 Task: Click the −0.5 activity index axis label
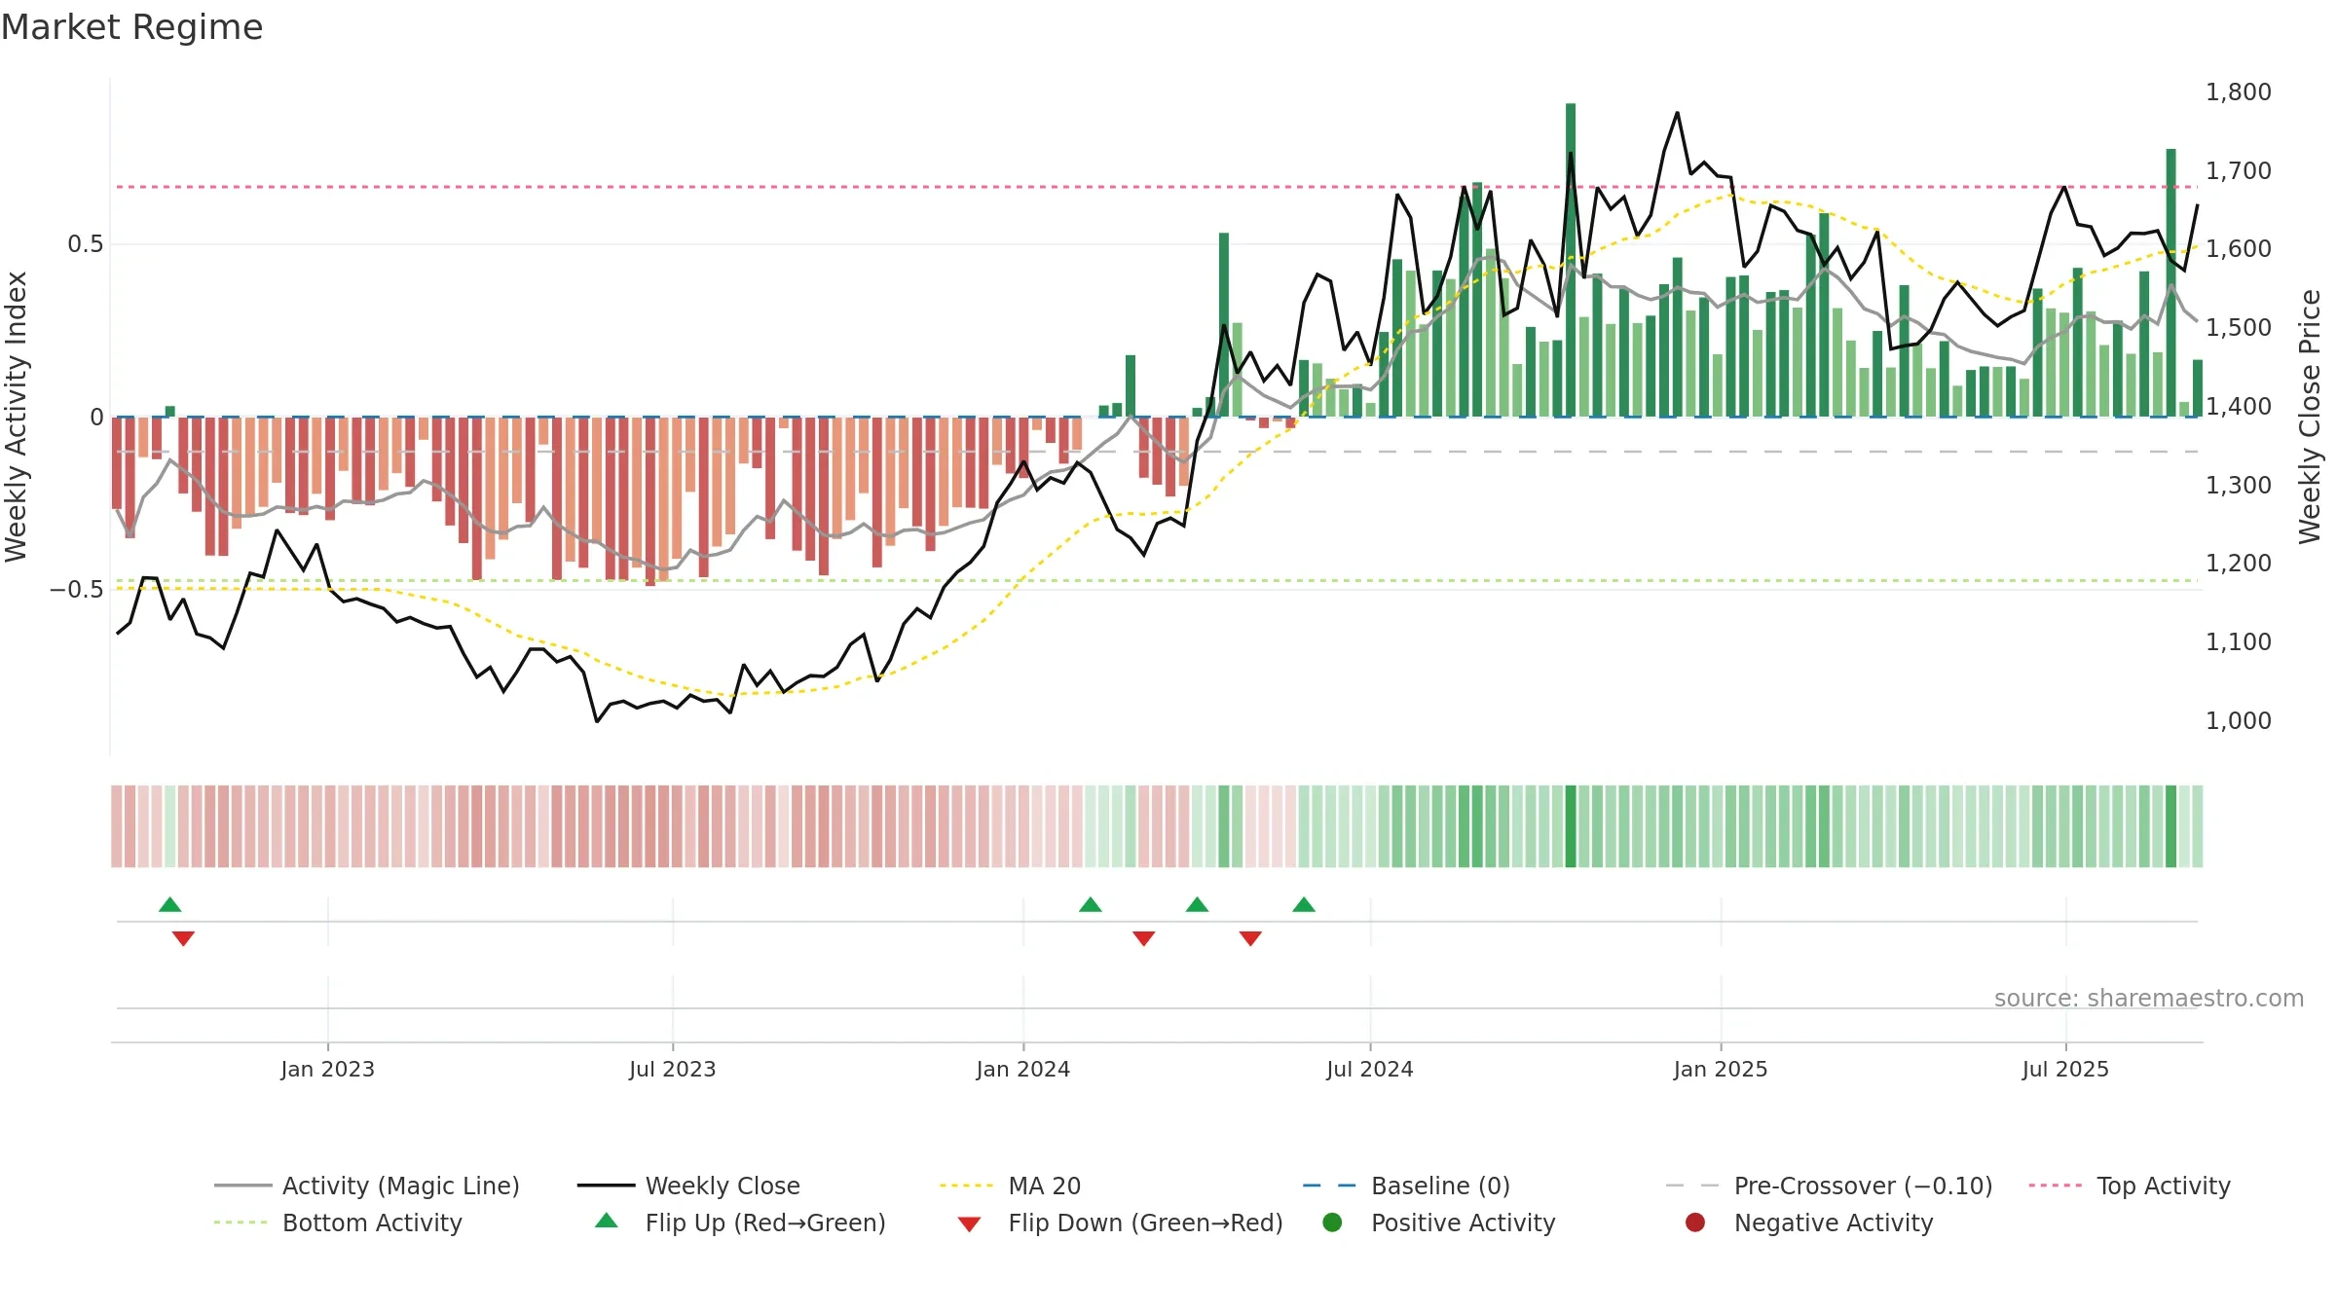pyautogui.click(x=77, y=589)
